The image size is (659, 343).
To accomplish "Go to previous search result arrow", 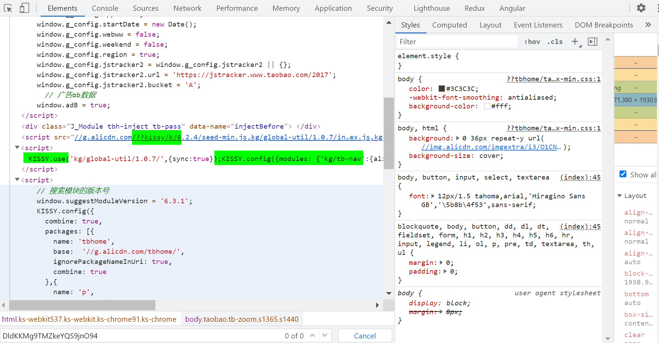I will tap(313, 335).
